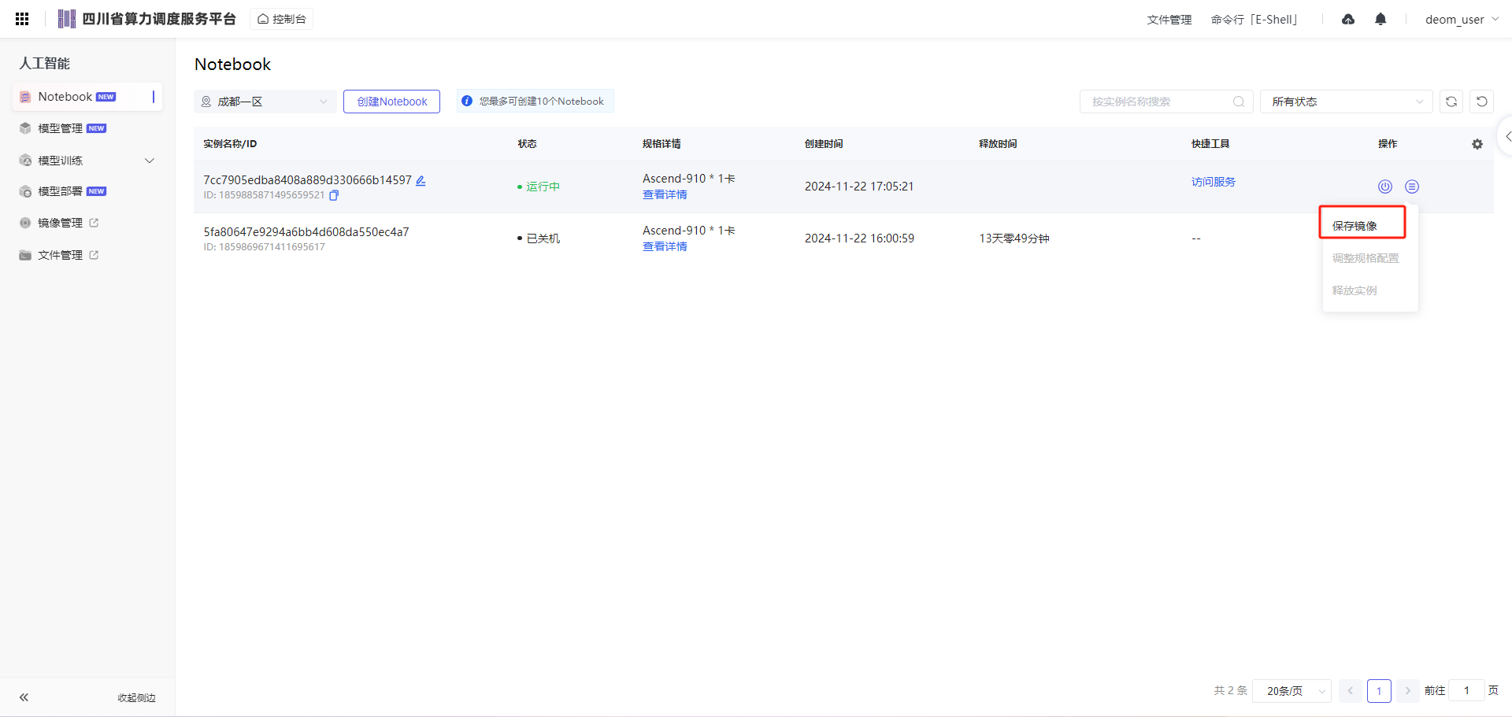Screen dimensions: 1512x717
Task: Open the app grid launcher icon
Action: click(x=22, y=19)
